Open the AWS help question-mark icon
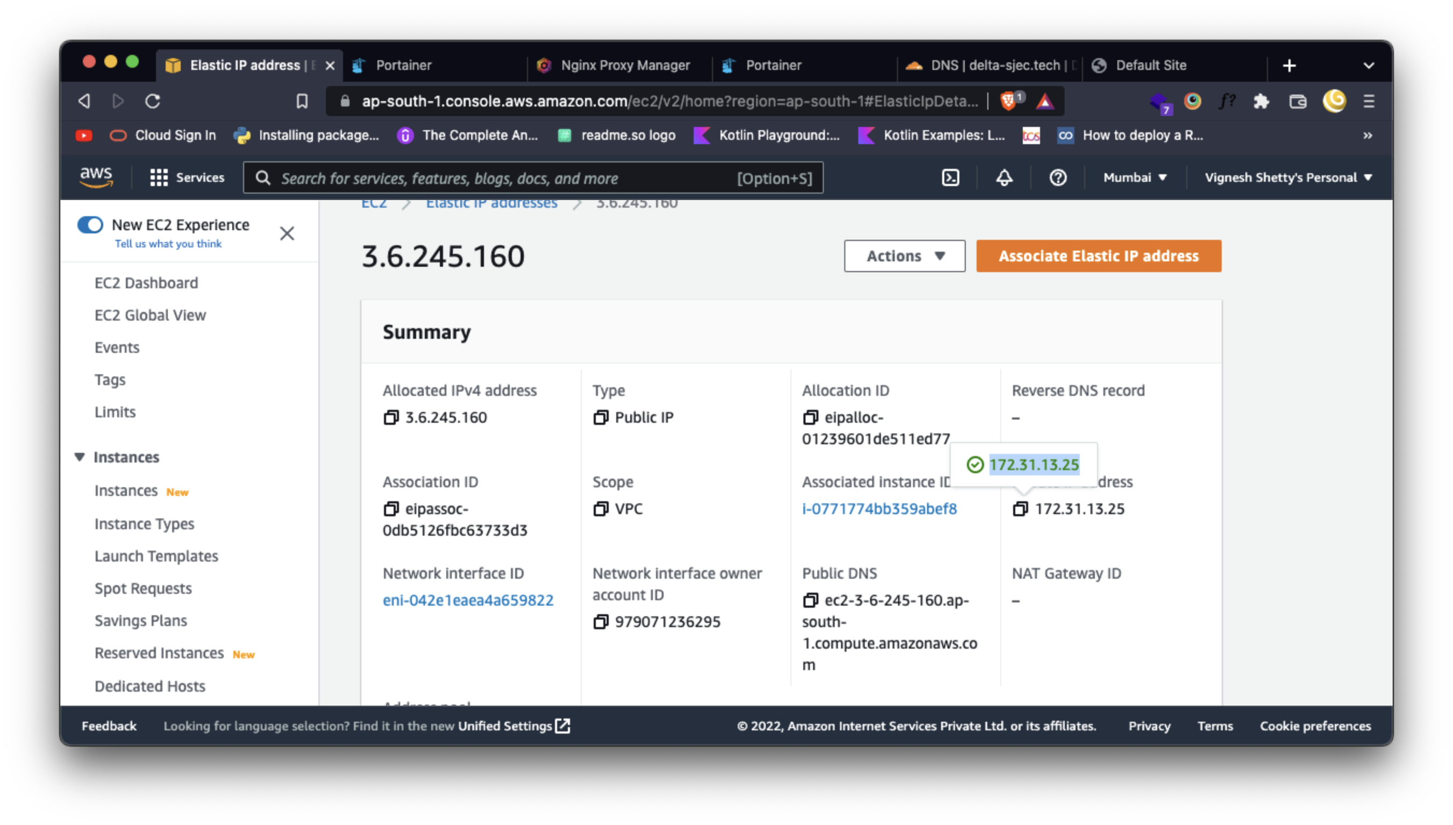 [1058, 178]
